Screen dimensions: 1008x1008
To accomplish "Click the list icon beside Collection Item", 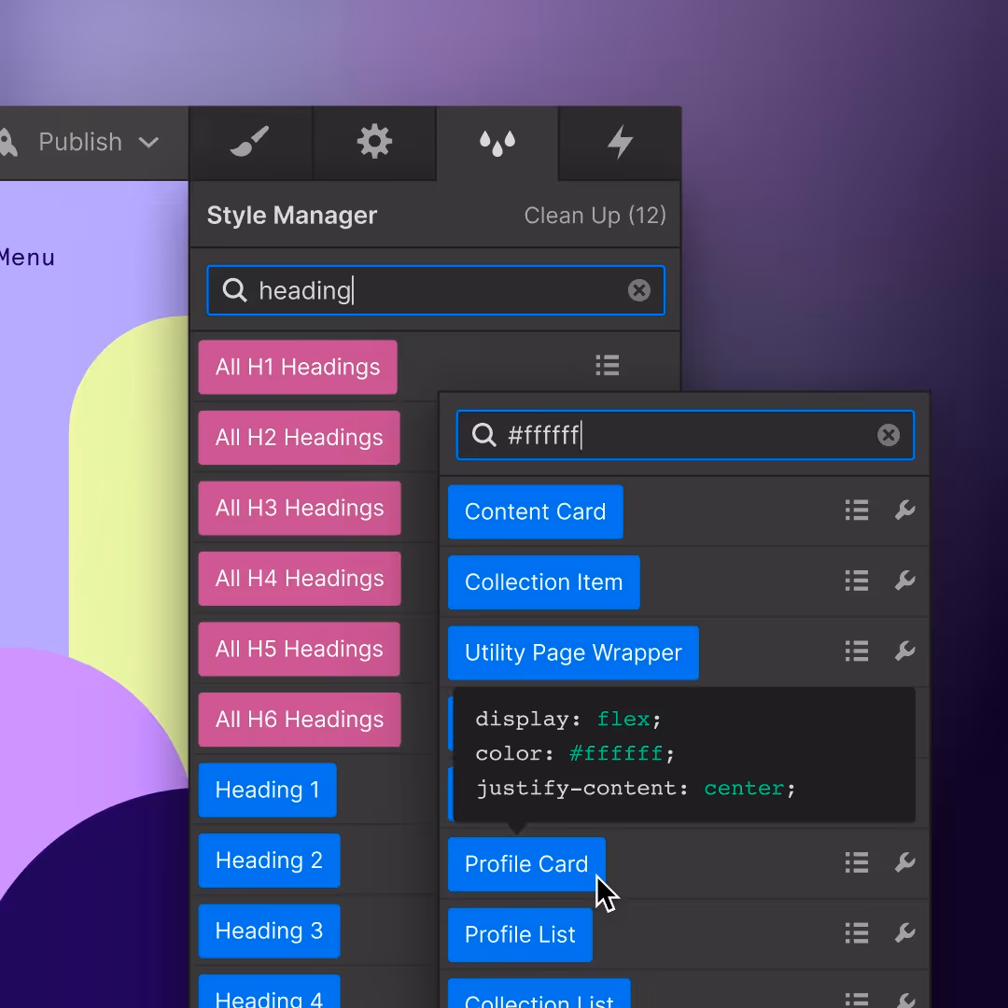I will [x=856, y=581].
